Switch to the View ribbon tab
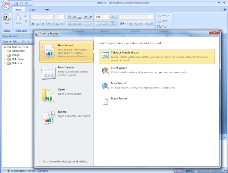228x173 pixels. 47,10
